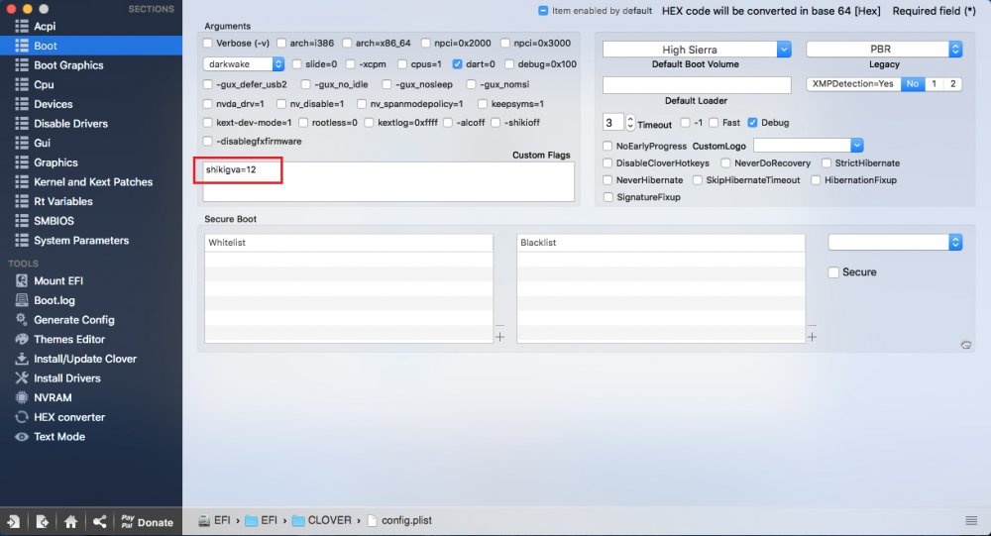Toggle the Debug checkbox off

(752, 123)
